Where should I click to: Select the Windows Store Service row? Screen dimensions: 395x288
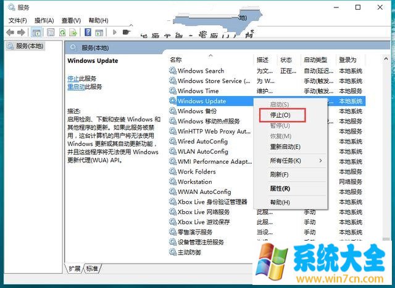point(266,81)
